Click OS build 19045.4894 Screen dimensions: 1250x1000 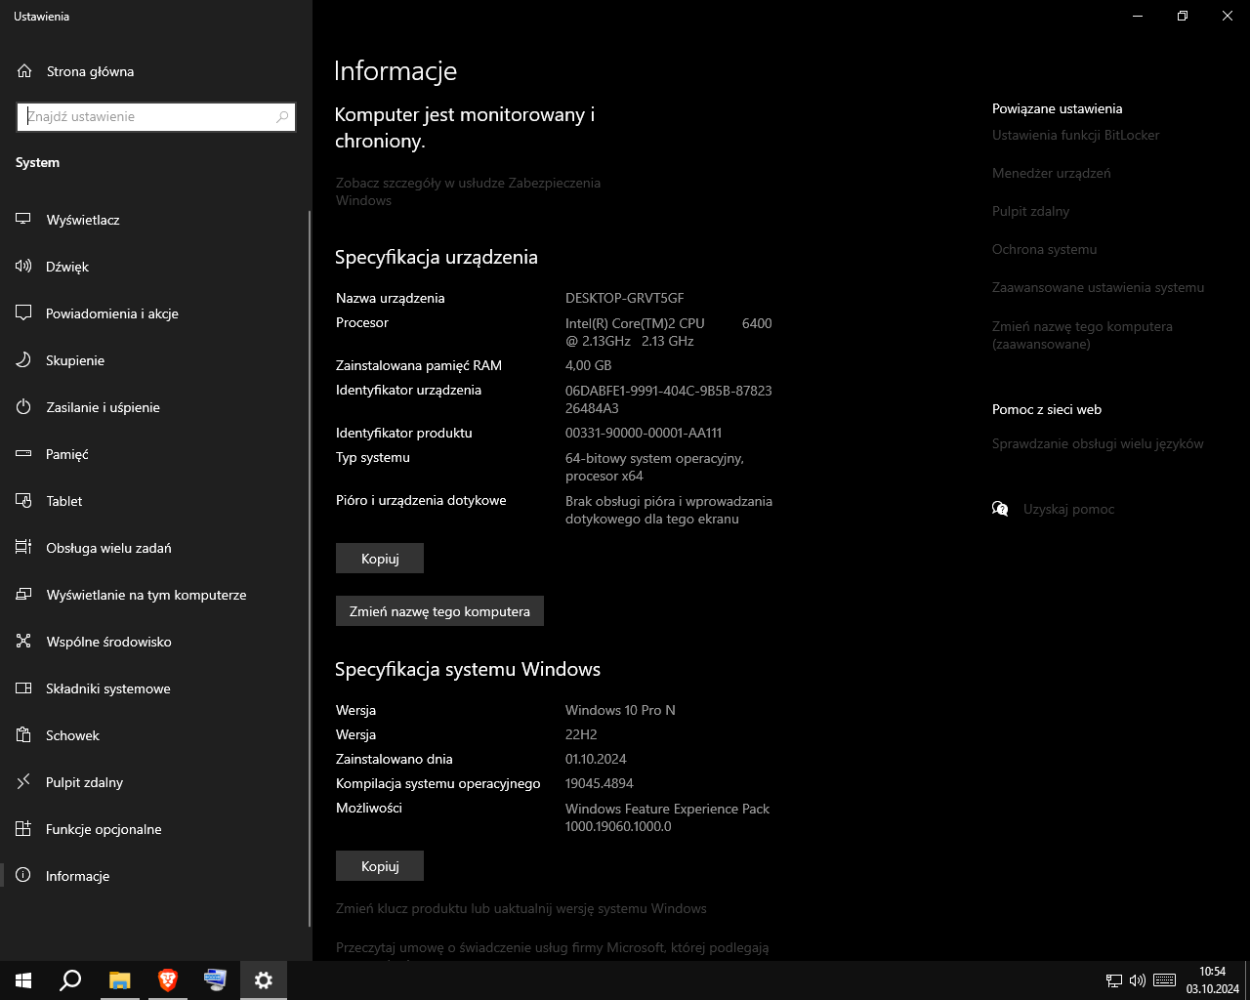click(600, 783)
